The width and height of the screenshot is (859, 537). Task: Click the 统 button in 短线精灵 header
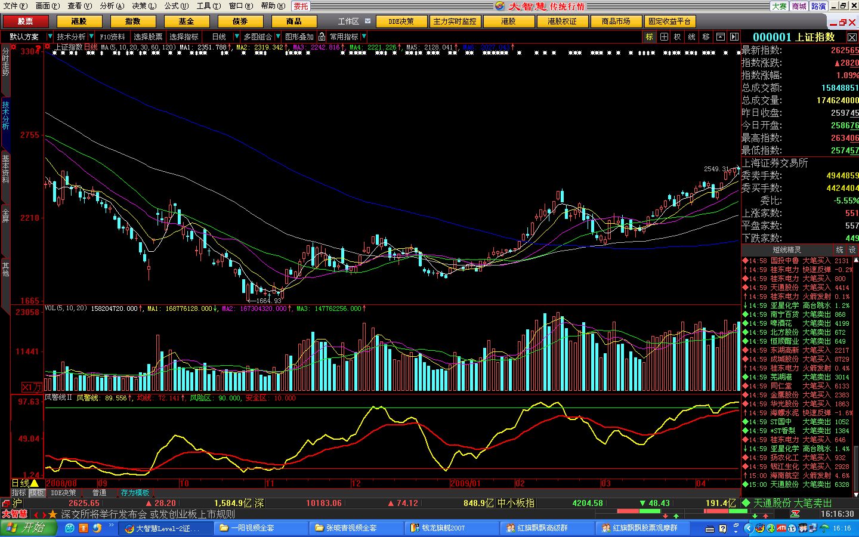coord(840,250)
